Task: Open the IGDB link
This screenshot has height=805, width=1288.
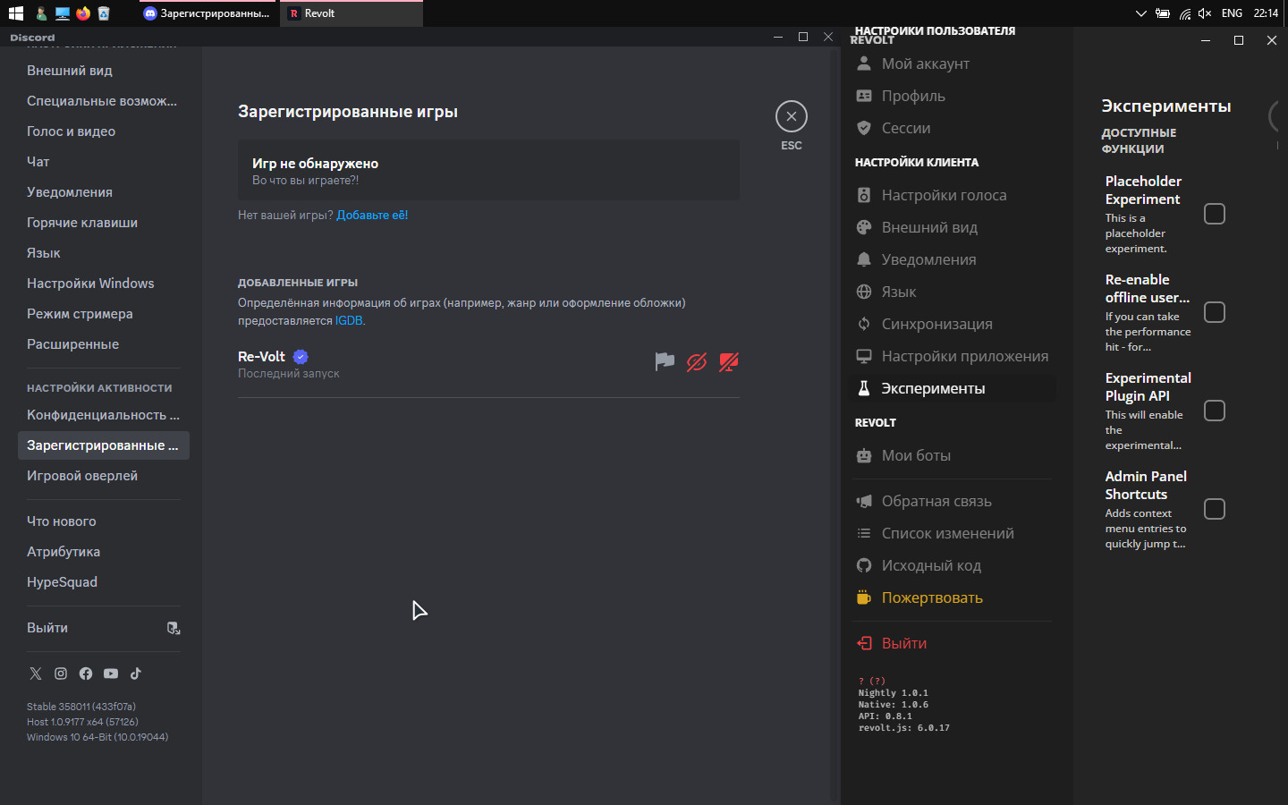Action: (x=349, y=320)
